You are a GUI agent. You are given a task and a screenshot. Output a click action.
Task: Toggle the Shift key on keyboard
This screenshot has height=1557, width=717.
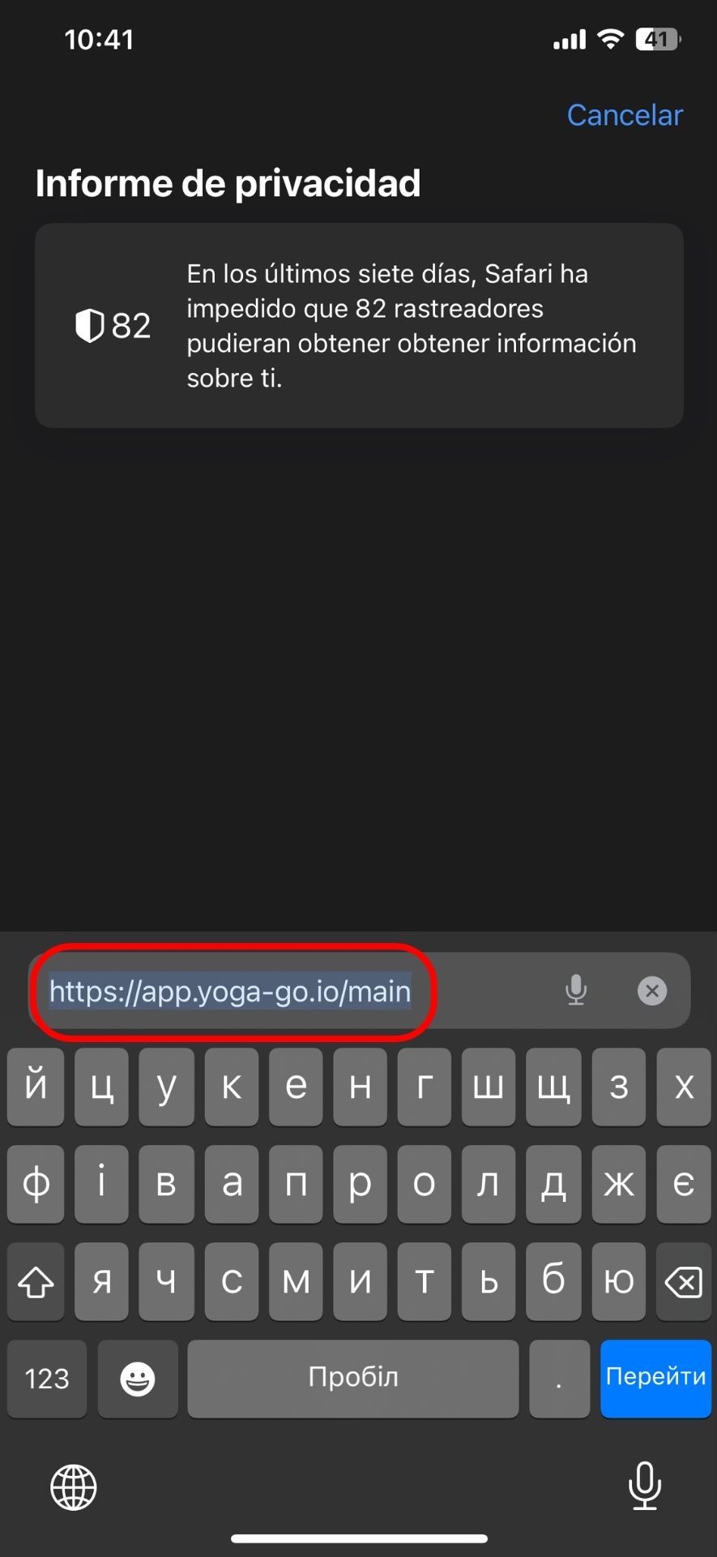[36, 1281]
